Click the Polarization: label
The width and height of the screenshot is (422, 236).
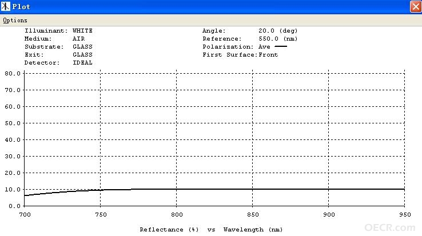pos(228,46)
